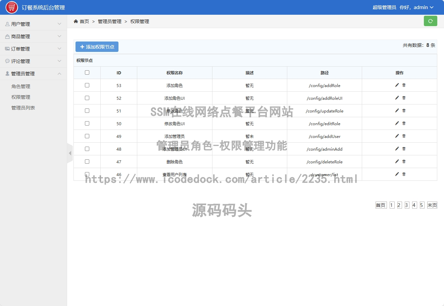Delete the 添加角色 permission row
The image size is (444, 306).
(x=404, y=85)
